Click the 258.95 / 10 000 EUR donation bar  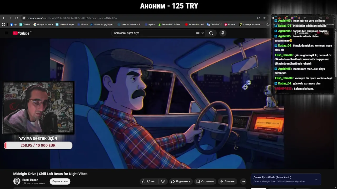[38, 145]
